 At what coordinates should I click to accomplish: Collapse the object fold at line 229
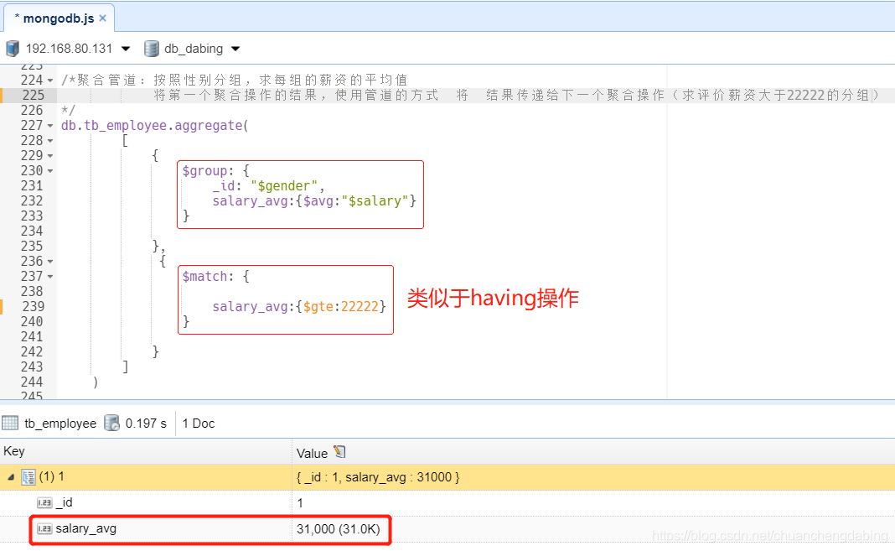[x=50, y=156]
